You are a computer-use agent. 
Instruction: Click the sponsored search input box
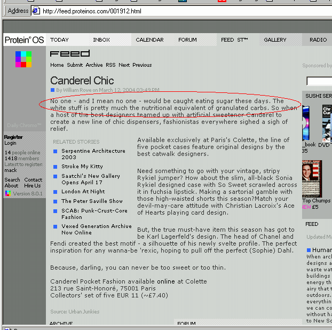tap(319, 81)
